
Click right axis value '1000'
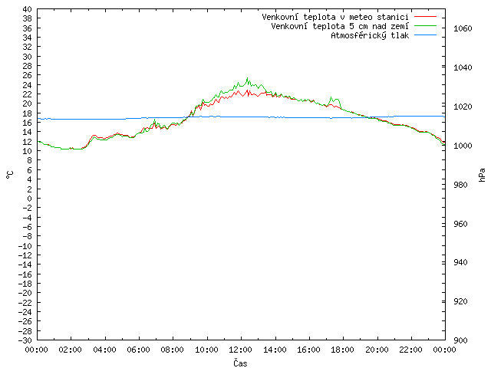(x=463, y=146)
